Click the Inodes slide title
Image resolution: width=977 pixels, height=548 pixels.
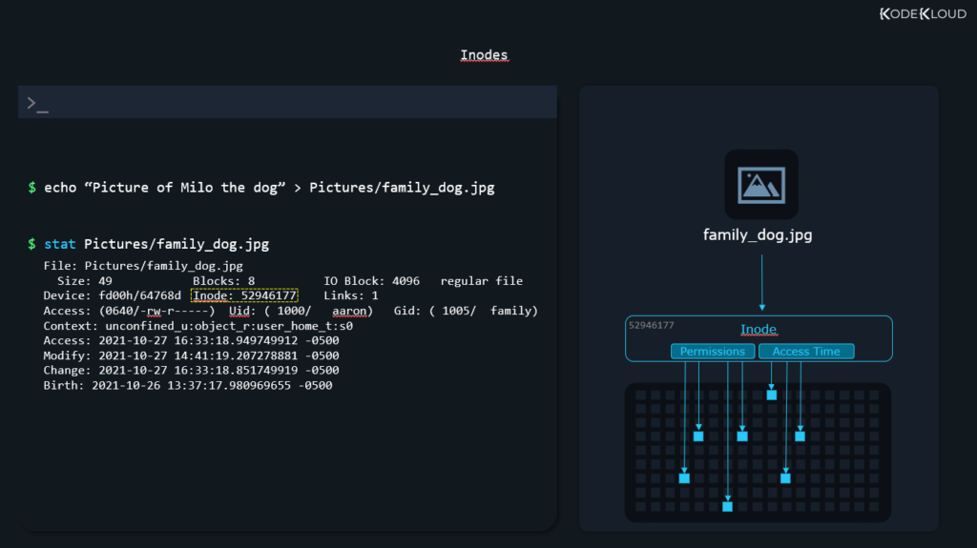[484, 55]
